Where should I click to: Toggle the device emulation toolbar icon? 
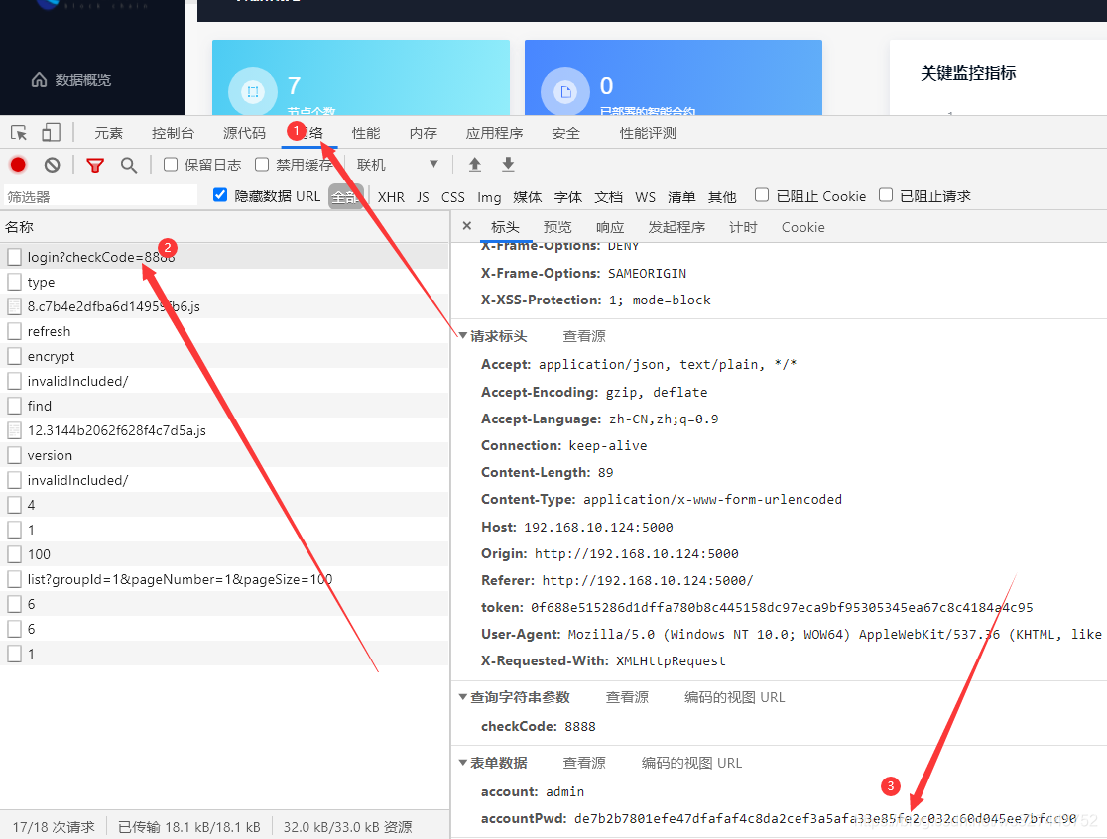click(x=51, y=133)
